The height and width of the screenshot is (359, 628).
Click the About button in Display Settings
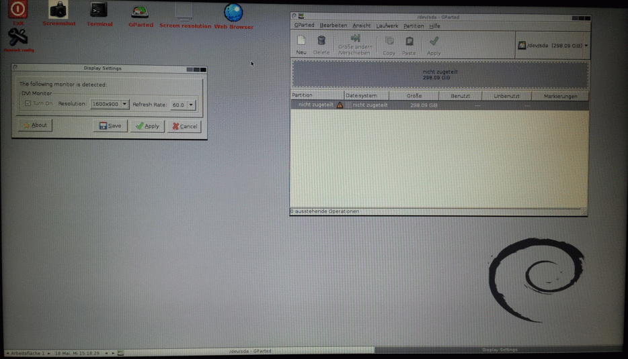point(35,125)
